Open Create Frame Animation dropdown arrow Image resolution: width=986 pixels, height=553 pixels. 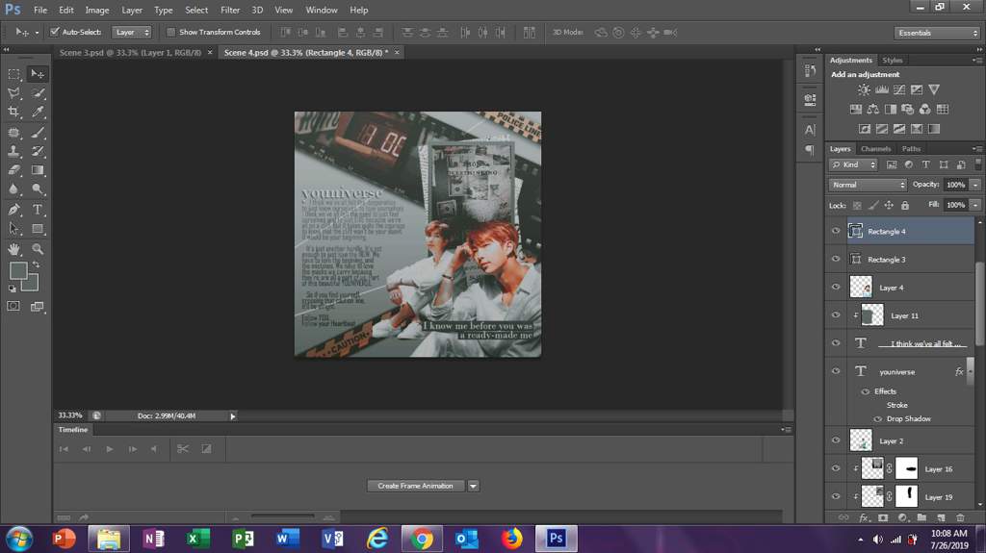click(473, 486)
